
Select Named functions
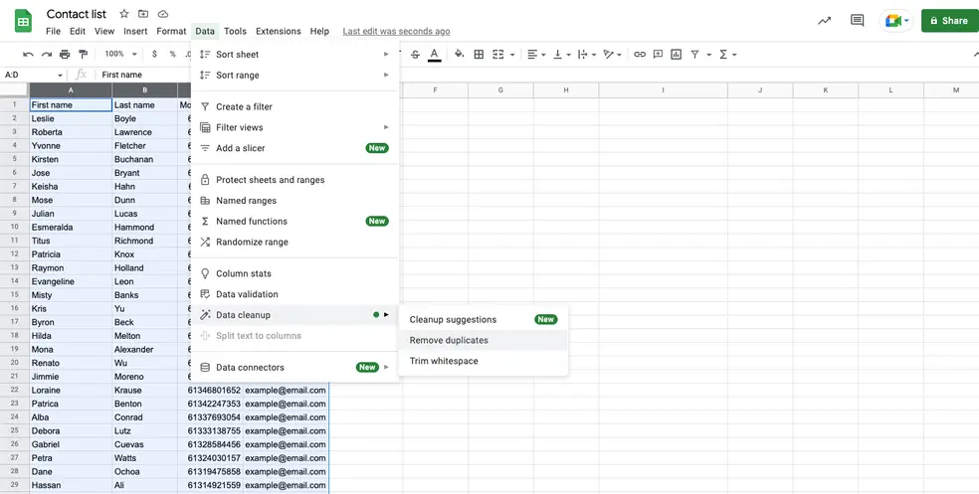pyautogui.click(x=294, y=221)
